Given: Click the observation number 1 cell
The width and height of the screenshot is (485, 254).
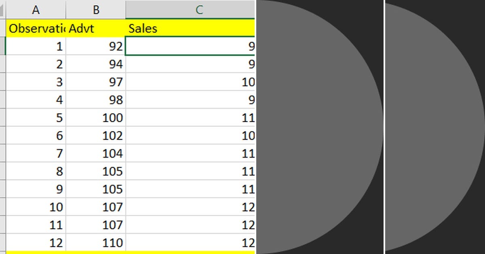Looking at the screenshot, I should 36,46.
